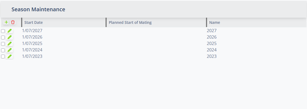Select the 1/07/2027 start date cell
The width and height of the screenshot is (307, 109).
[x=32, y=31]
